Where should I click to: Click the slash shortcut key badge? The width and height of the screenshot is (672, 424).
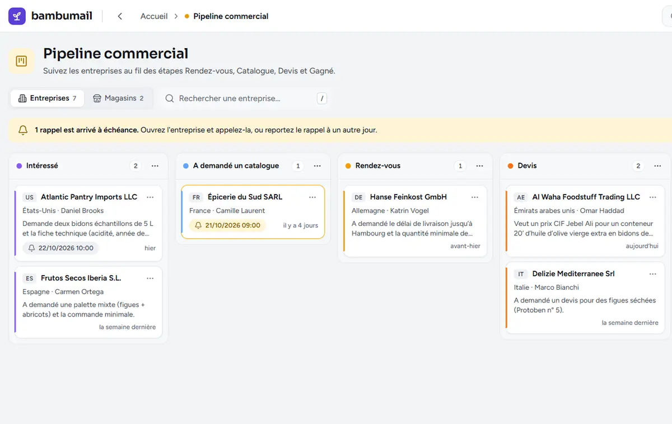pos(321,98)
